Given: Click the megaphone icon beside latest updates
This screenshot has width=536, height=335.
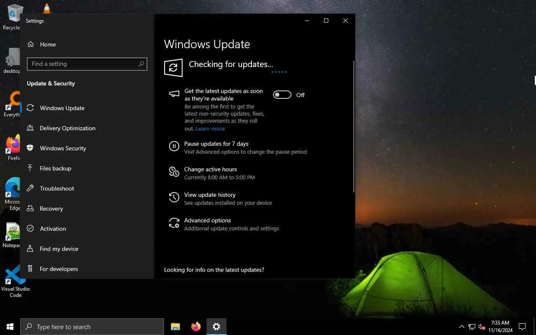Looking at the screenshot, I should (174, 94).
